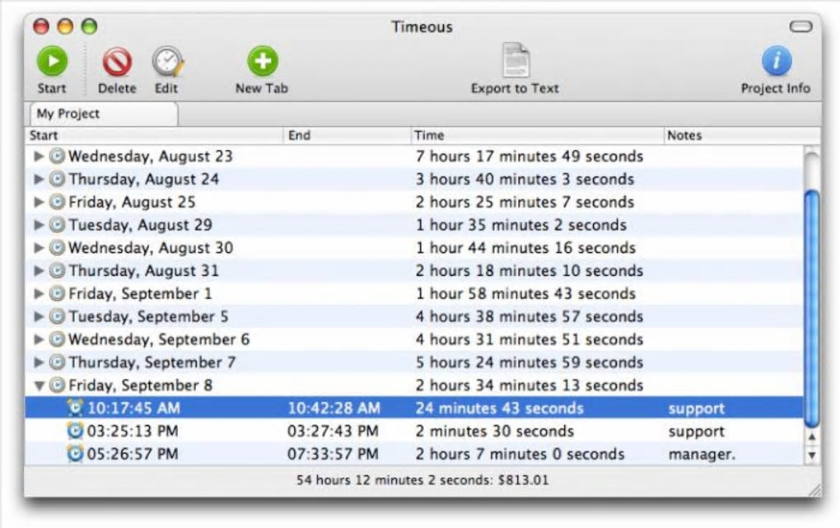Click clock icon beside Friday, September 1

(x=57, y=294)
